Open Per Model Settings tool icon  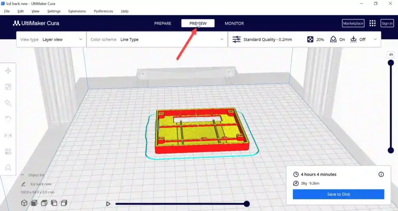8,152
